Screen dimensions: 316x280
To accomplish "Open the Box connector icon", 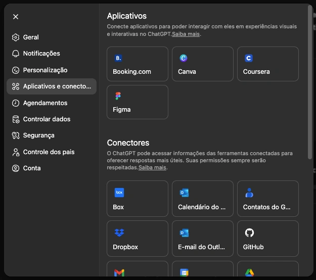I will point(119,193).
